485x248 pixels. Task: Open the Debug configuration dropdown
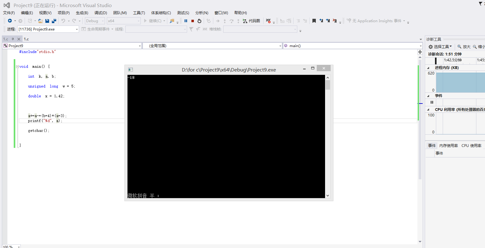(x=95, y=21)
